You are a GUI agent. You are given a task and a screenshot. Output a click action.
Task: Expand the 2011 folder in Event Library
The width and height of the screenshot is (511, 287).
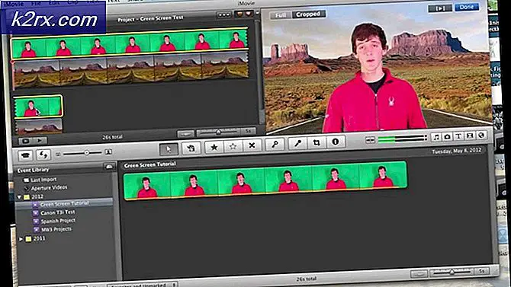[21, 239]
